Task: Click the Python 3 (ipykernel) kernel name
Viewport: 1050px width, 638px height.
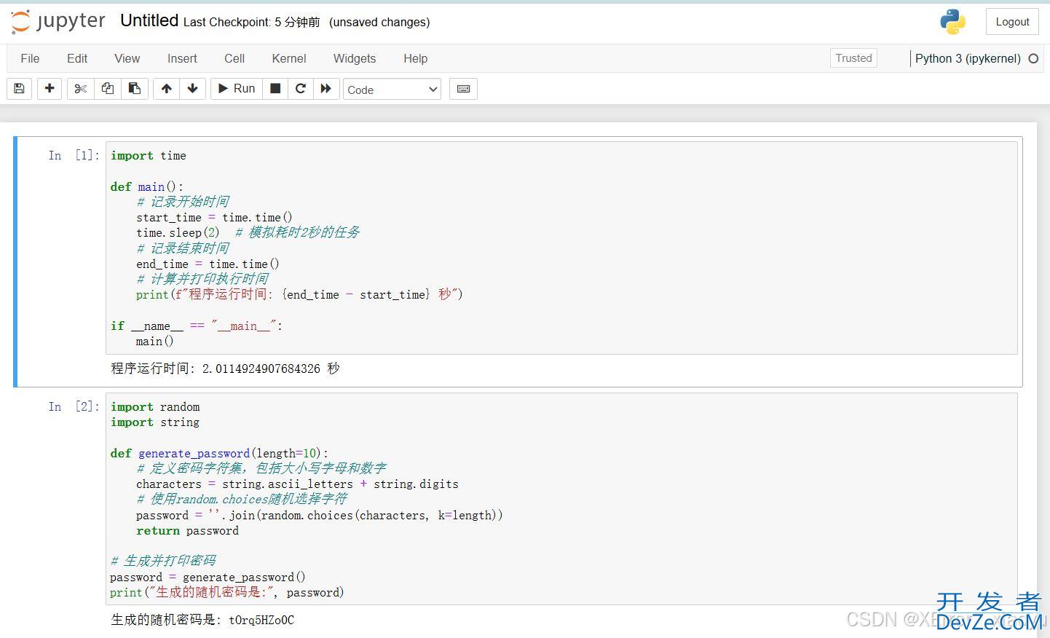Action: pyautogui.click(x=968, y=58)
